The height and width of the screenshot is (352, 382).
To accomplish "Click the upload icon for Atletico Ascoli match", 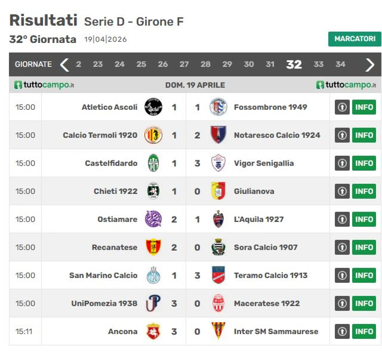I will click(x=342, y=107).
